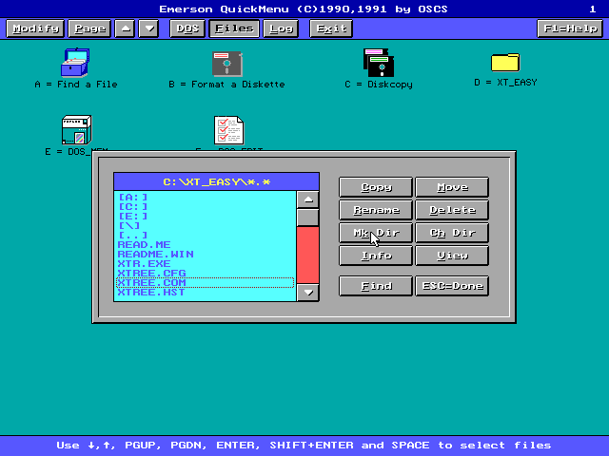
Task: Click the View button
Action: [452, 256]
